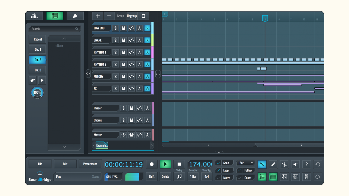
Task: Mute the Chorus return track
Action: [x=131, y=120]
